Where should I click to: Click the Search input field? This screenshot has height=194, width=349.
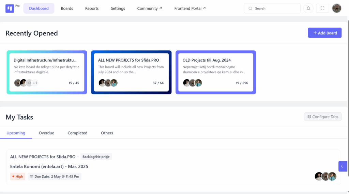pyautogui.click(x=272, y=8)
